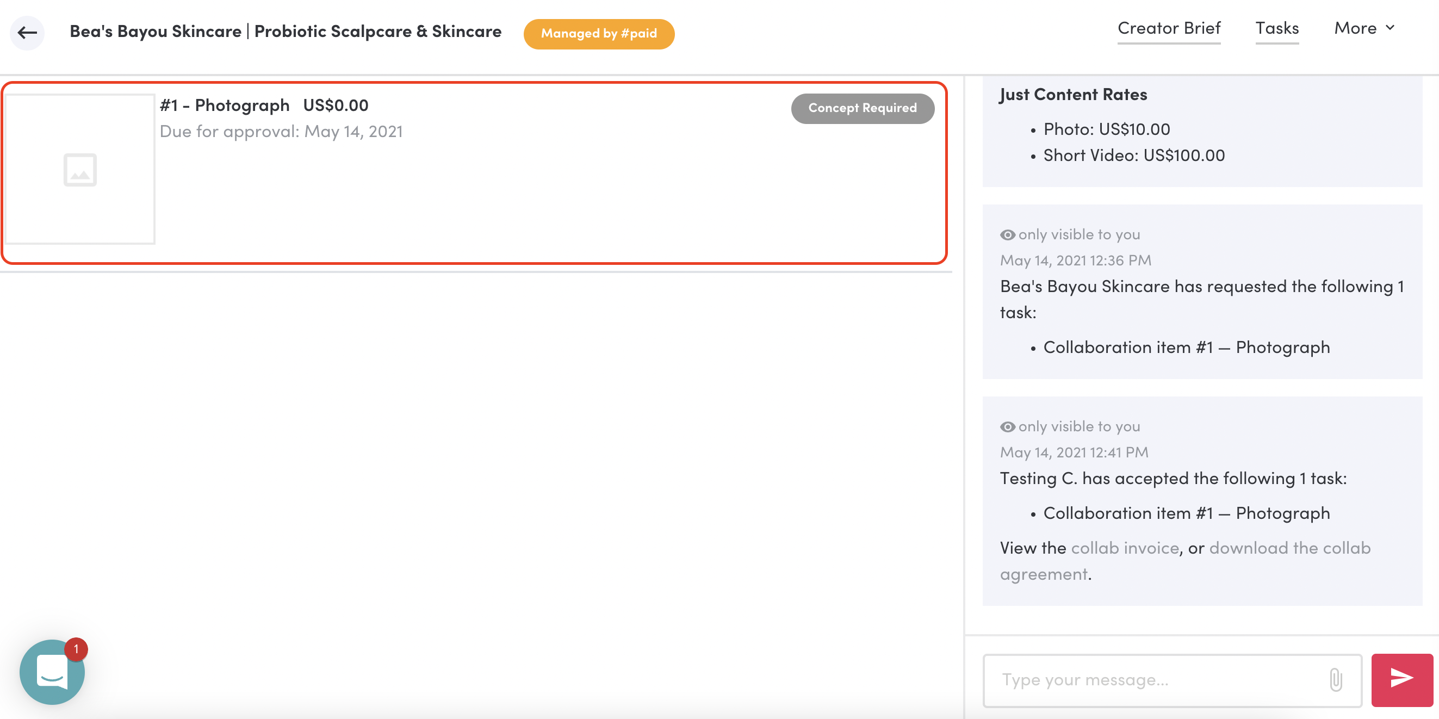Click the Concept Required status button

tap(863, 108)
